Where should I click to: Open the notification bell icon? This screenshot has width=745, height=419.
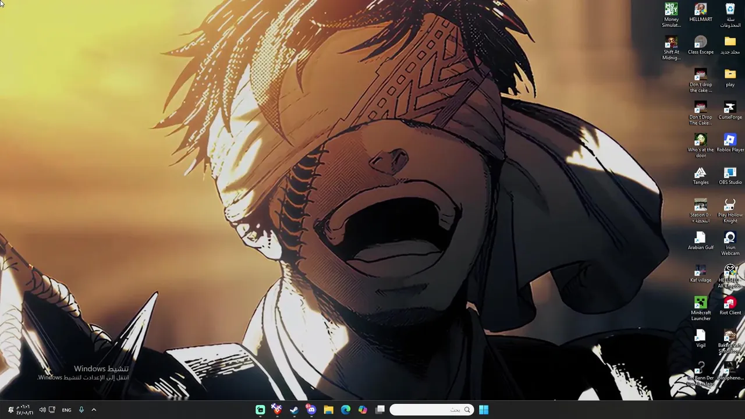[x=10, y=410]
